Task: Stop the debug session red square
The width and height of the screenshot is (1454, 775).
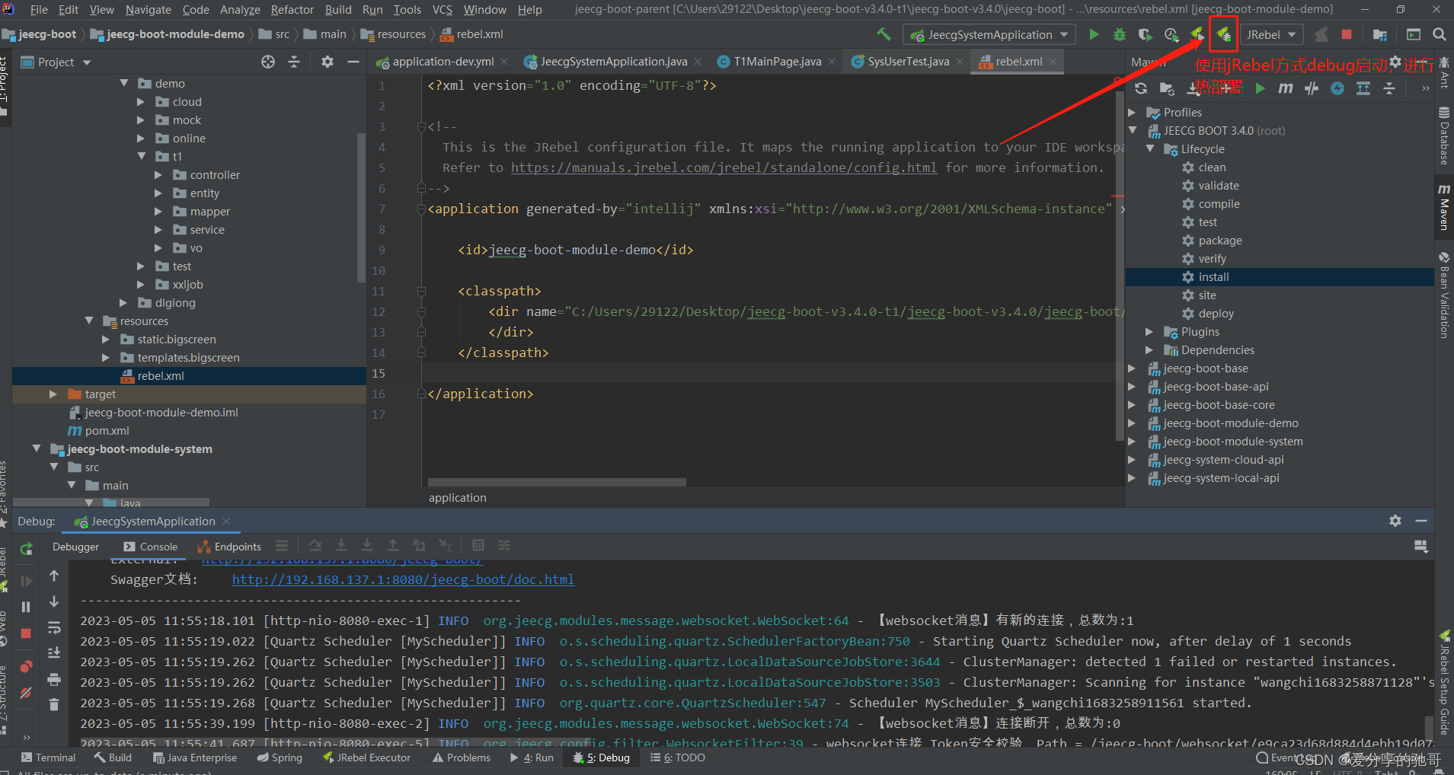Action: point(26,633)
